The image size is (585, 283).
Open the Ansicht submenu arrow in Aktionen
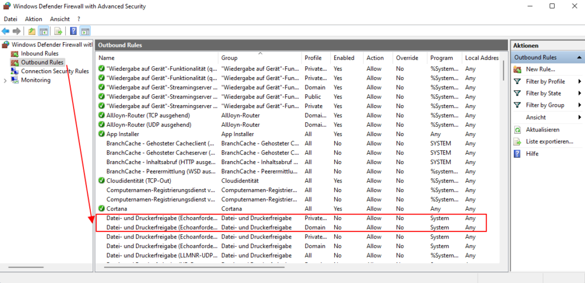tap(580, 117)
